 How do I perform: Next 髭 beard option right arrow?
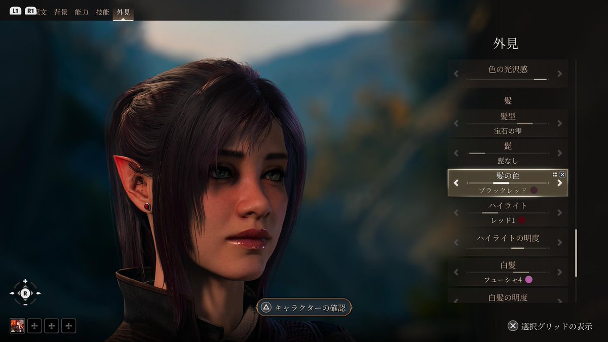[x=560, y=153]
